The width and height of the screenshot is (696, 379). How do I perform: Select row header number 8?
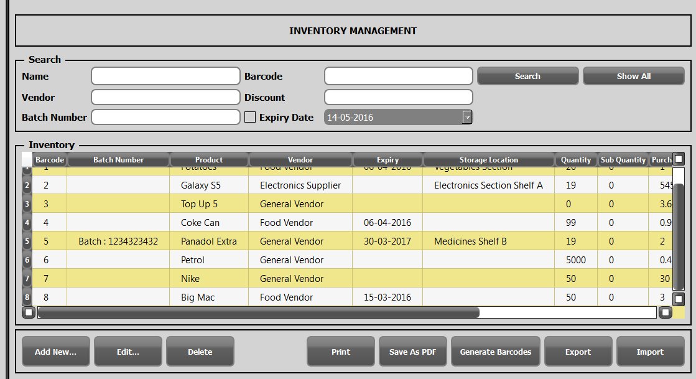pos(27,297)
